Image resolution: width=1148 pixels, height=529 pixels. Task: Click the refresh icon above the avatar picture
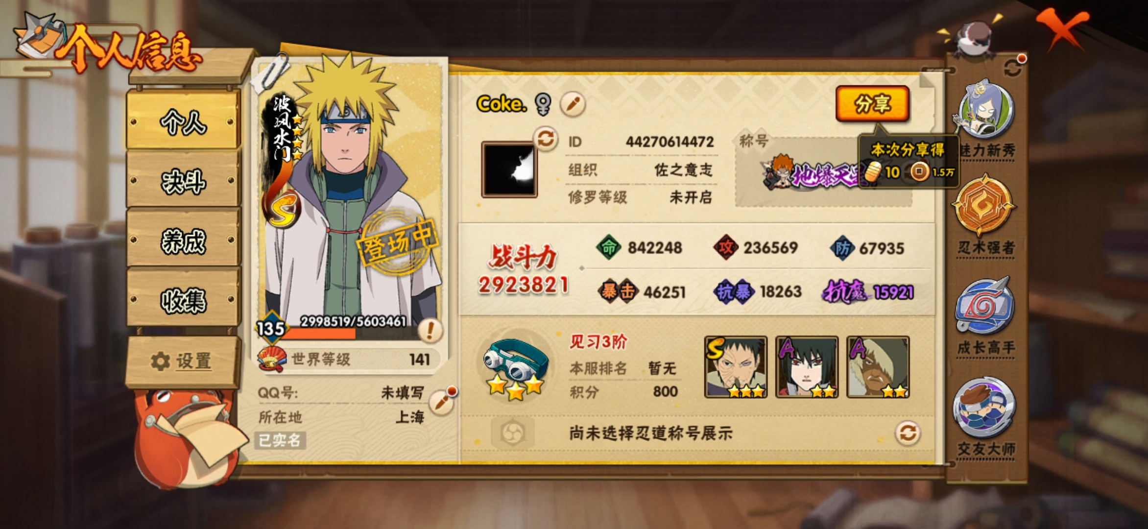(x=546, y=139)
